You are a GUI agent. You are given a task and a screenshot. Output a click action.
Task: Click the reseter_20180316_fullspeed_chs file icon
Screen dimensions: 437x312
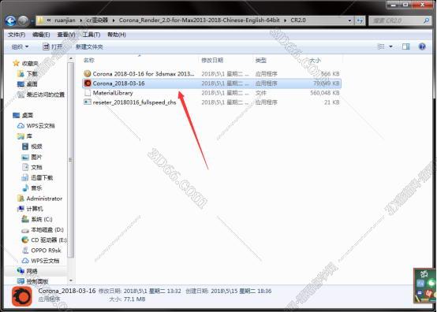[x=88, y=102]
